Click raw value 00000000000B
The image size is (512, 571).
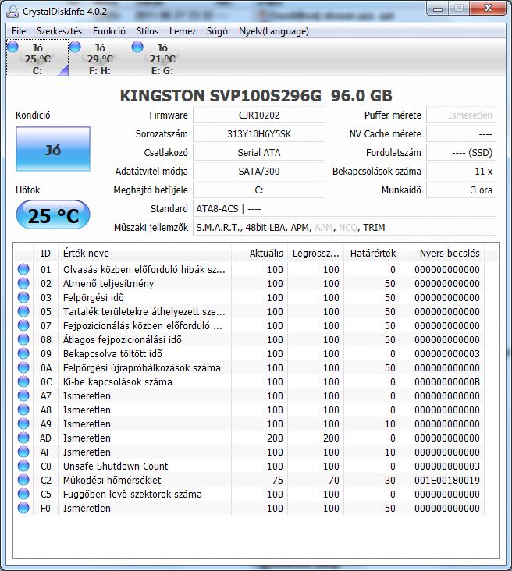coord(446,382)
